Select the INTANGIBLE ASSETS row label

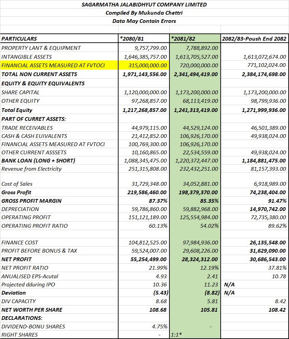(x=27, y=57)
